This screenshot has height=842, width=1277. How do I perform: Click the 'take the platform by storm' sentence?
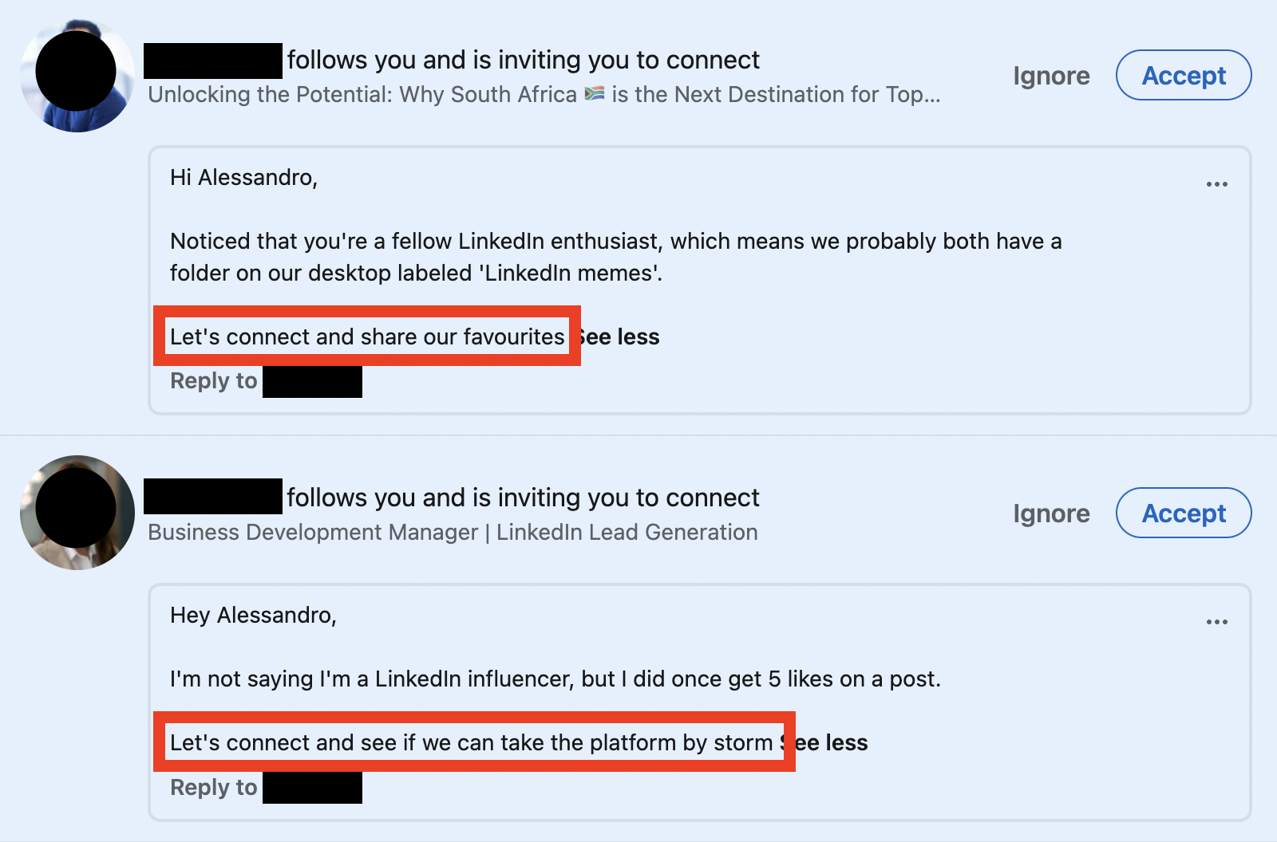pos(471,742)
